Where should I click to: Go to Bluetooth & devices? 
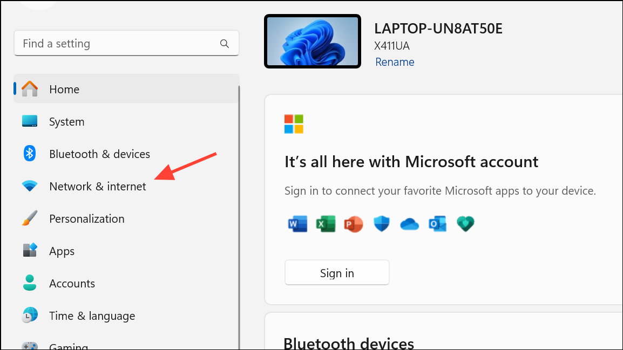tap(126, 154)
